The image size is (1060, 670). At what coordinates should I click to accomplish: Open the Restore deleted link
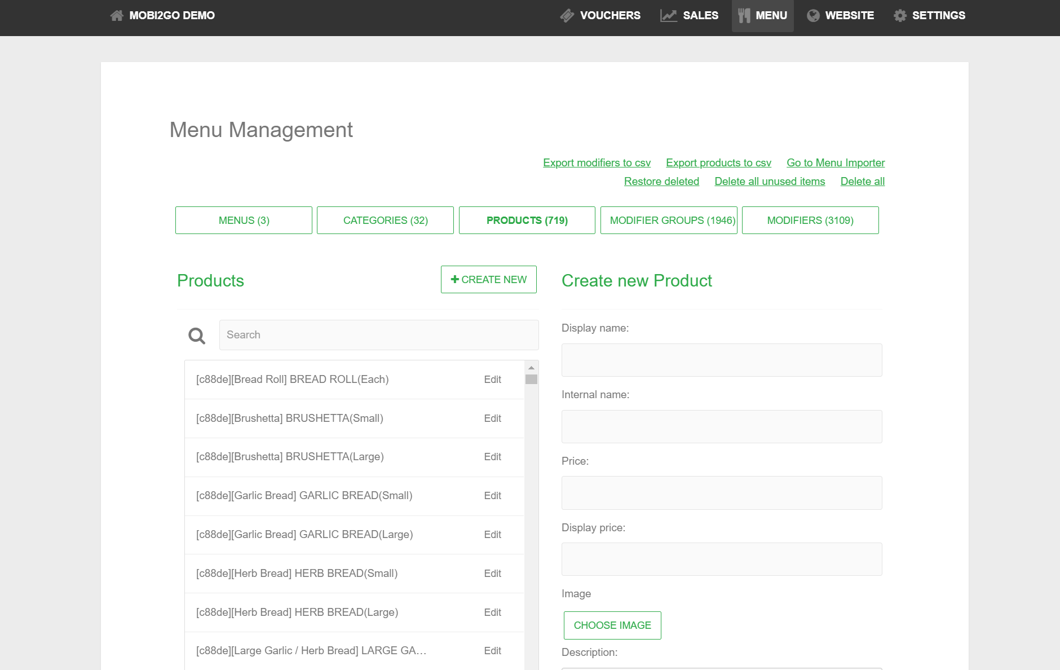point(661,181)
